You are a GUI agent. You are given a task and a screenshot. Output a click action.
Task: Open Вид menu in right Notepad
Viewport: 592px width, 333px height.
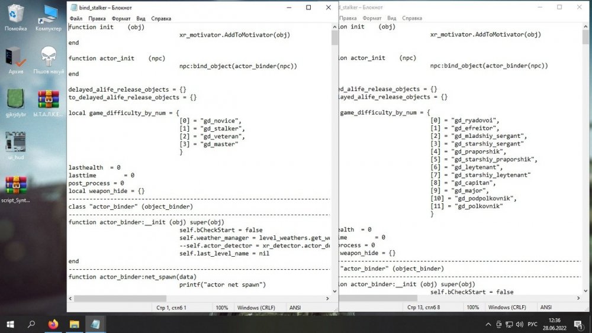pos(392,18)
